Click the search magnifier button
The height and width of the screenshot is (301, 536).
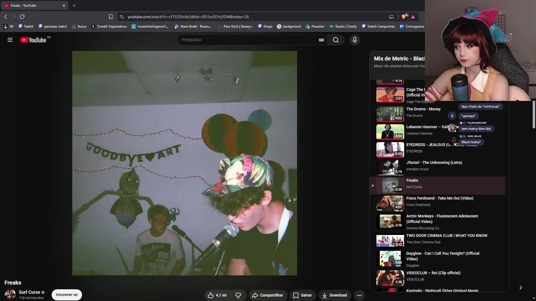coord(336,40)
